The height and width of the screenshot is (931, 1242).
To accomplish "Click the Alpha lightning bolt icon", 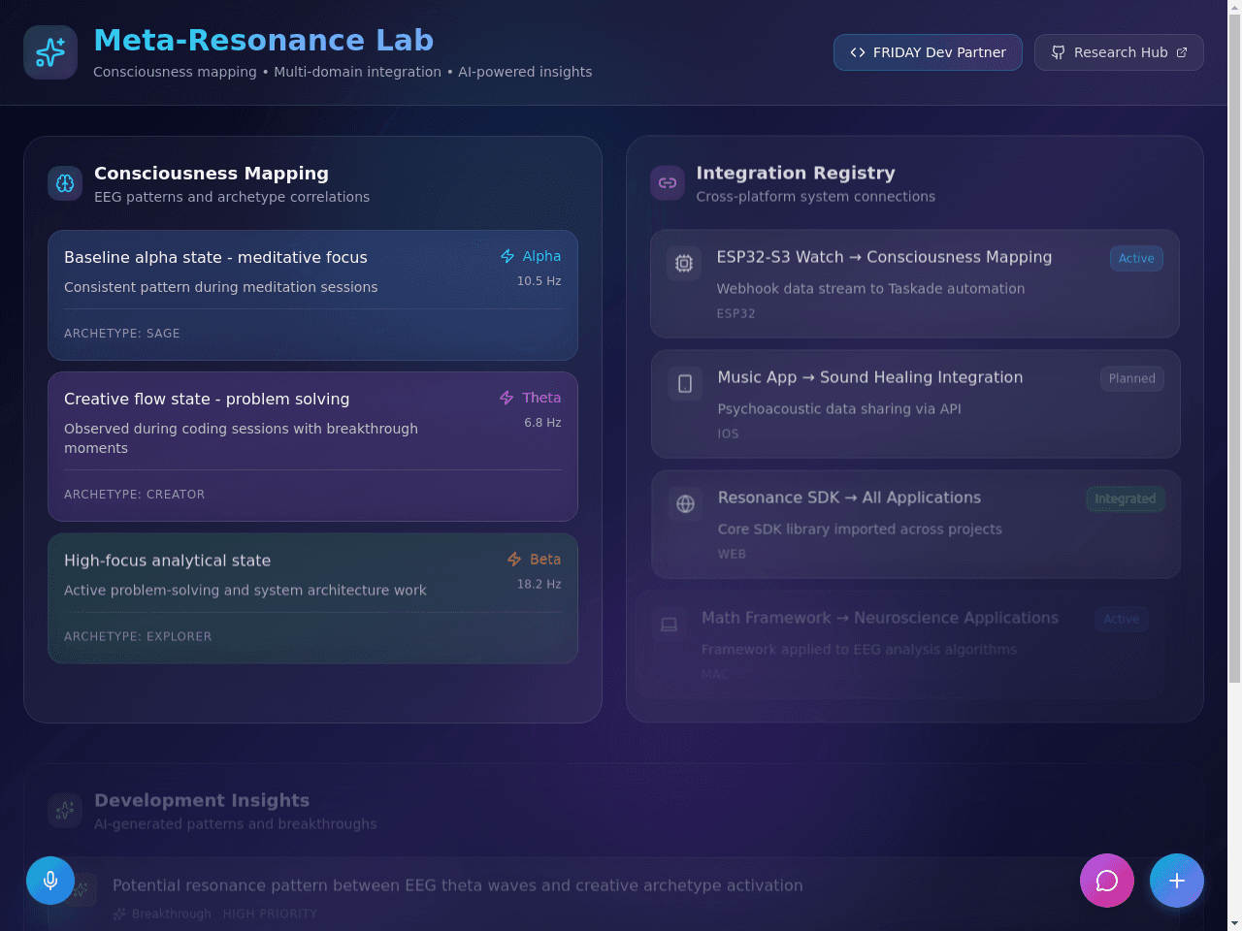I will 507,256.
